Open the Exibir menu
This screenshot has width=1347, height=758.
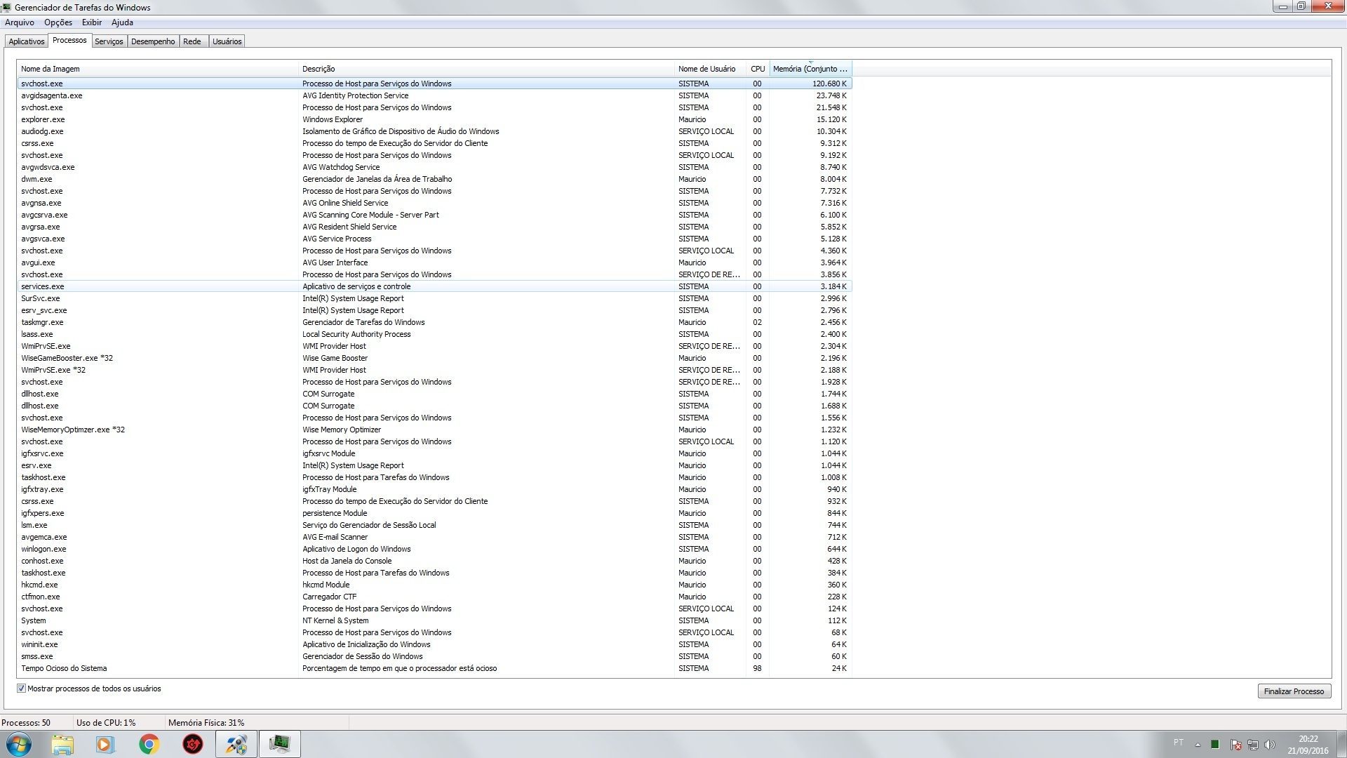click(x=92, y=22)
